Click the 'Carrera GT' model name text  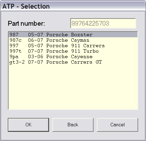[86, 62]
